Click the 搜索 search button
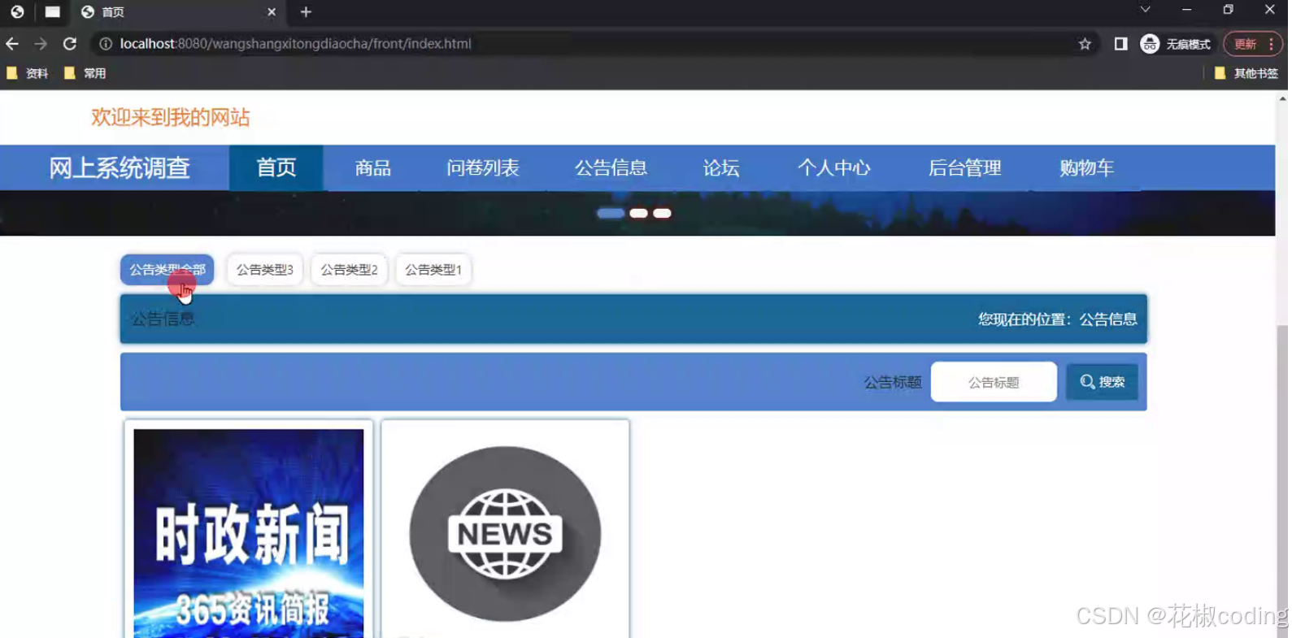 click(x=1103, y=382)
